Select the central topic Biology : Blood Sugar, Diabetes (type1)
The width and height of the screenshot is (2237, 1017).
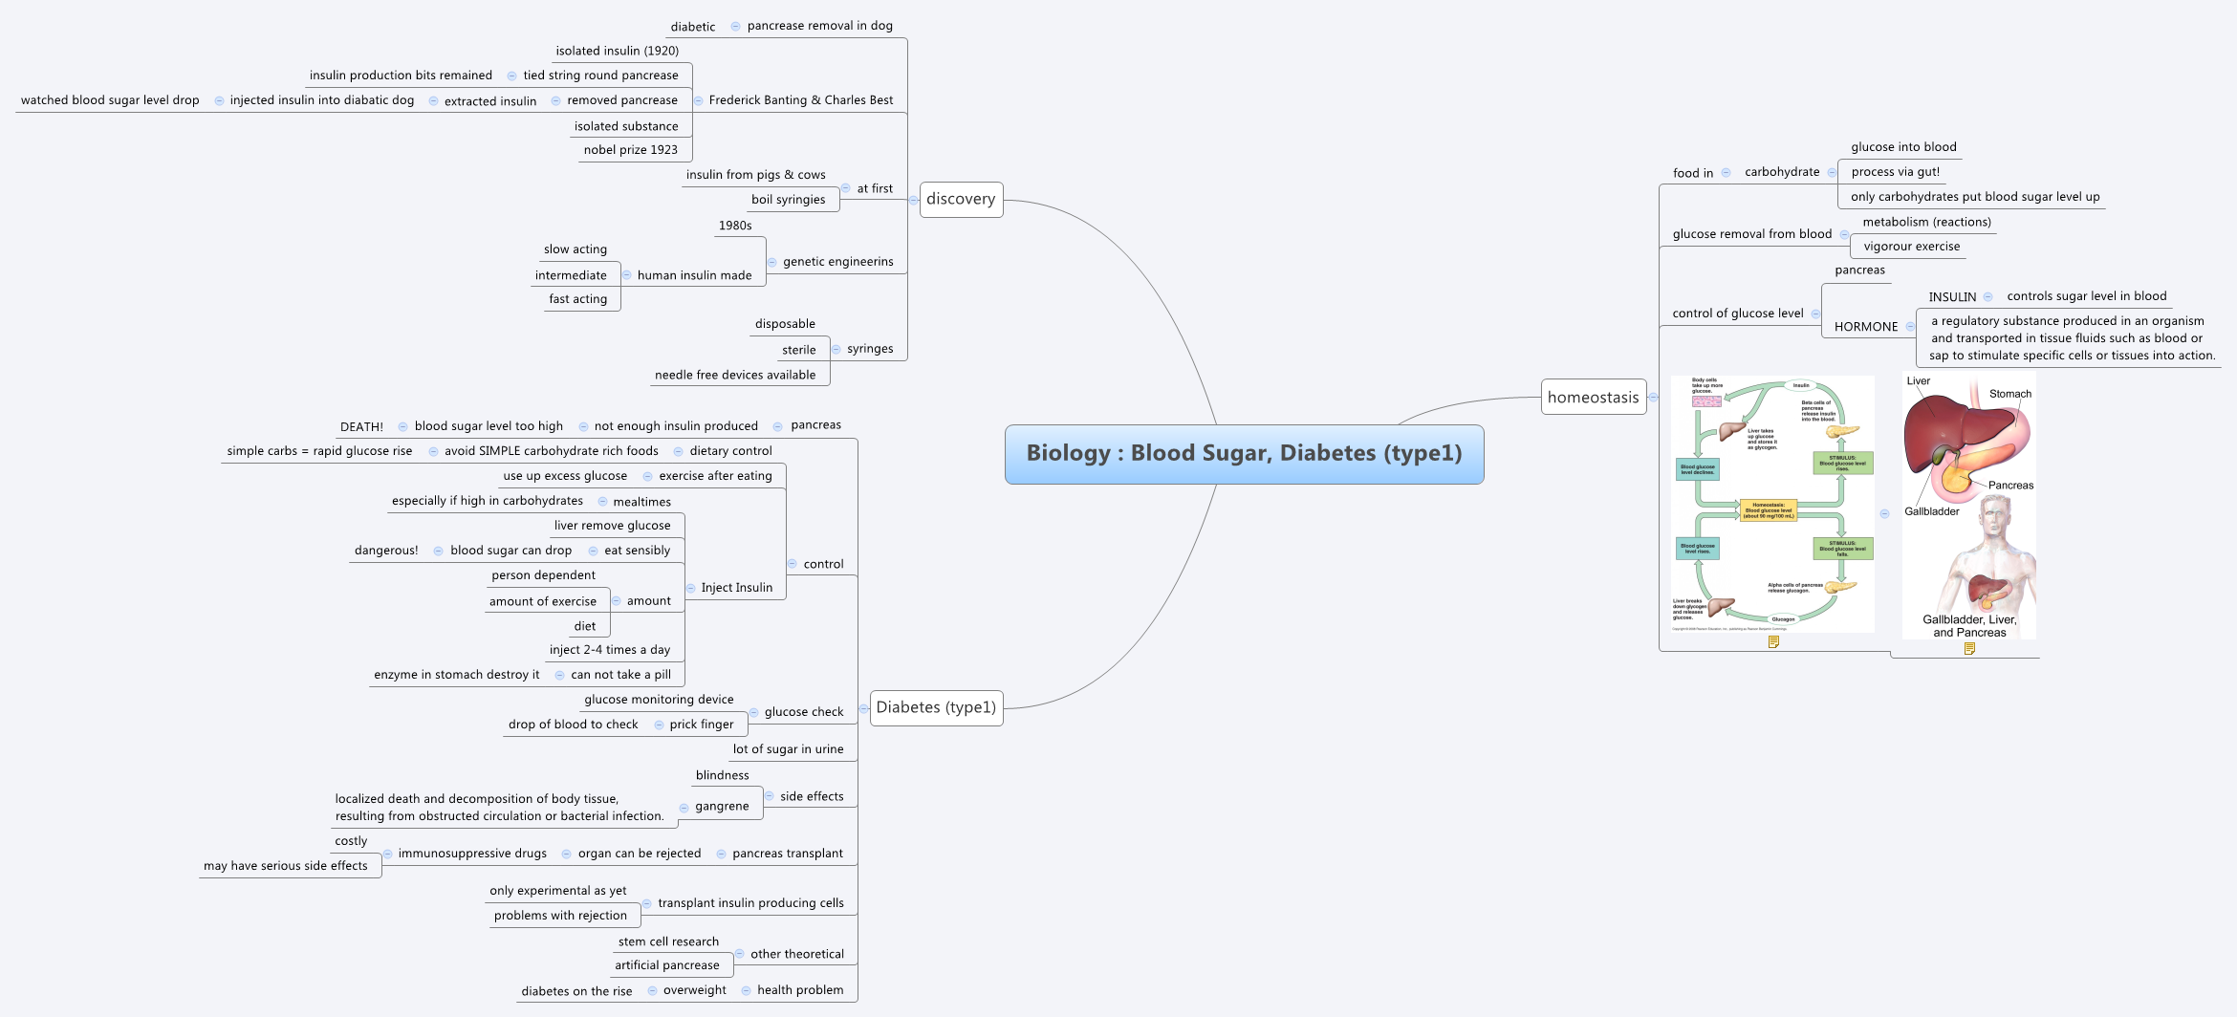coord(1243,455)
